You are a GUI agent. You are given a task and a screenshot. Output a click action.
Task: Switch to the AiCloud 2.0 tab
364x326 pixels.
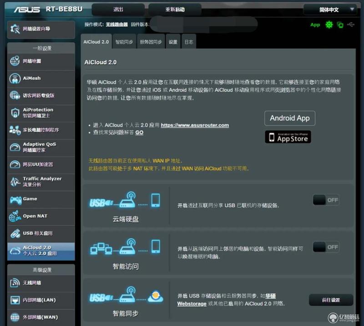96,42
